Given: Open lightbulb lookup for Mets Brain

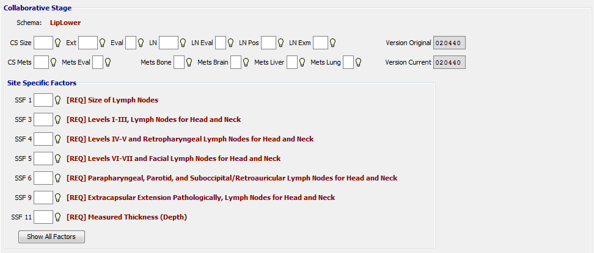Looking at the screenshot, I should coord(246,62).
